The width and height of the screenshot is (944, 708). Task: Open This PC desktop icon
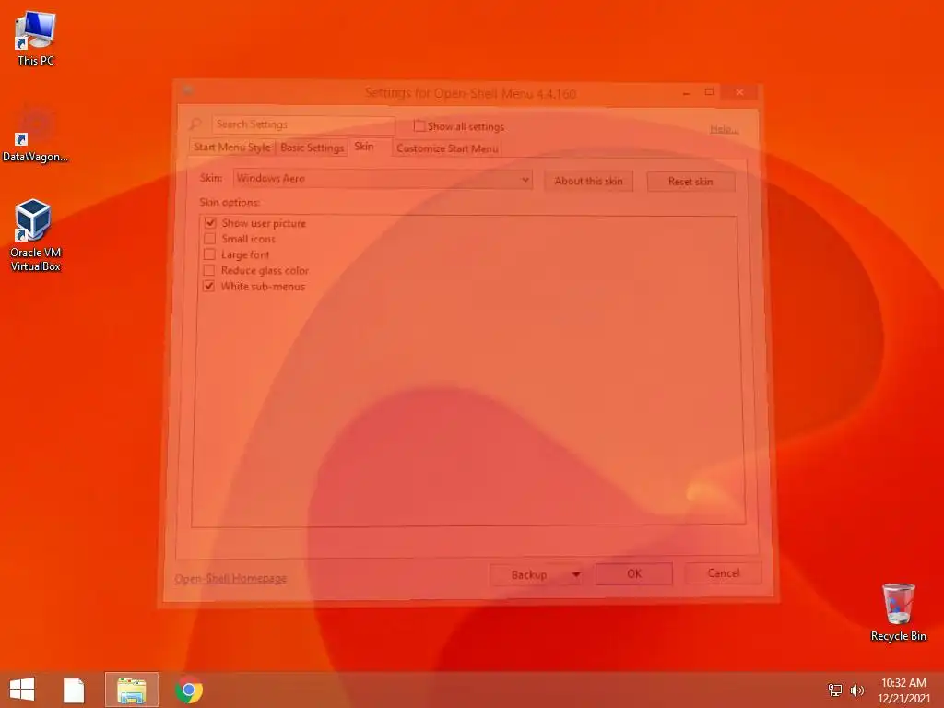point(36,39)
